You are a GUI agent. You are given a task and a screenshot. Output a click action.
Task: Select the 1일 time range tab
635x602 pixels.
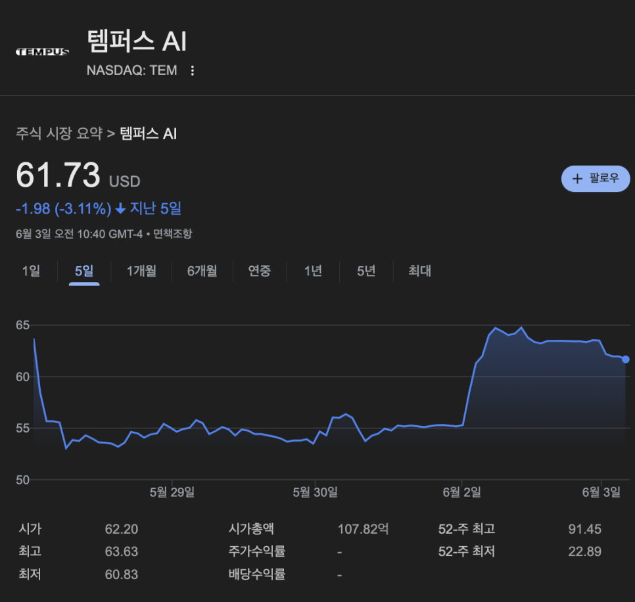point(31,271)
